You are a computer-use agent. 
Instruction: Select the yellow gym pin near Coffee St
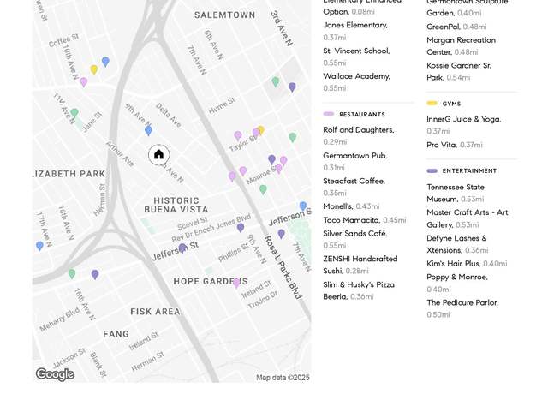[x=94, y=69]
